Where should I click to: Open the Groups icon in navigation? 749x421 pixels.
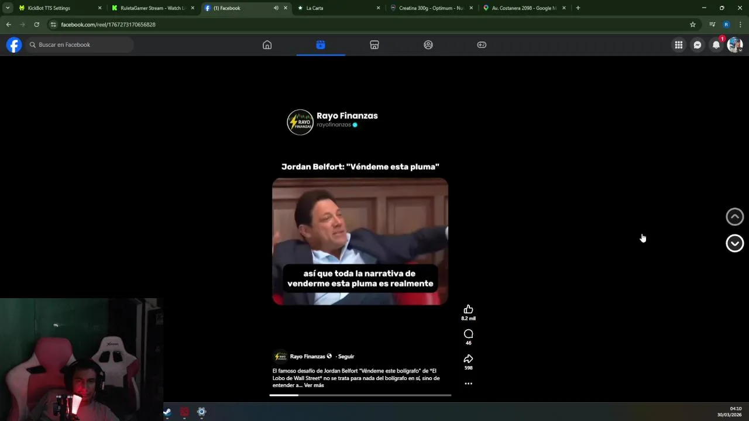coord(428,45)
